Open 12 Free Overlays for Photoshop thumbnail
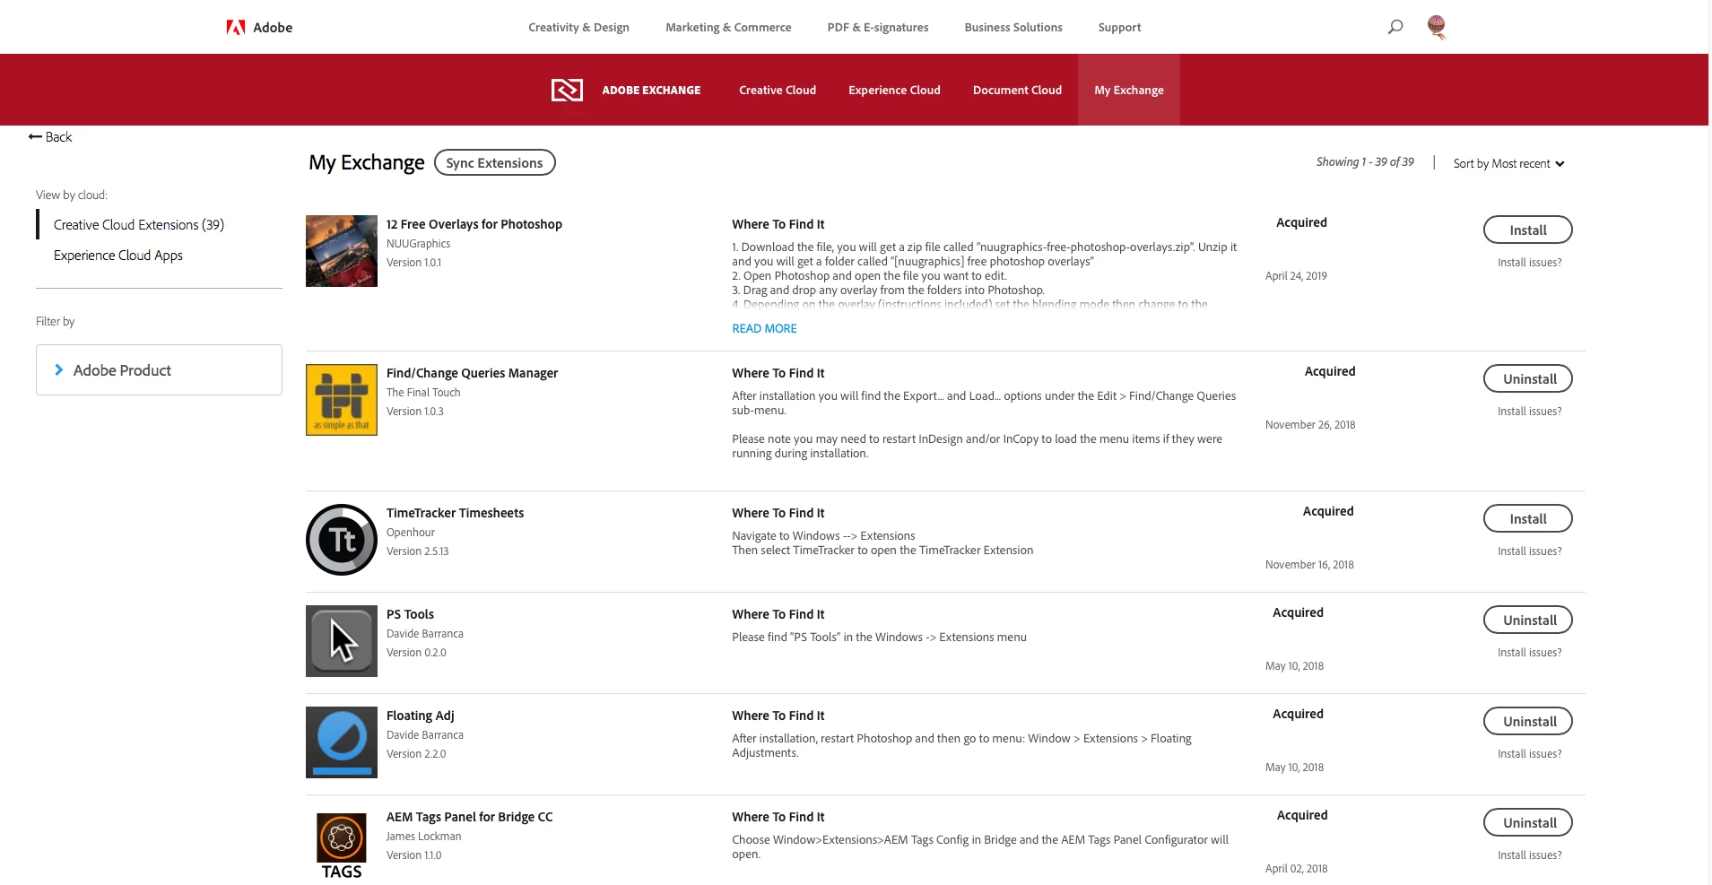The image size is (1712, 885). [342, 251]
